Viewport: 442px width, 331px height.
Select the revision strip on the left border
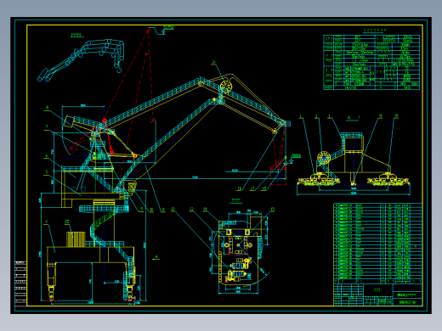tap(20, 283)
